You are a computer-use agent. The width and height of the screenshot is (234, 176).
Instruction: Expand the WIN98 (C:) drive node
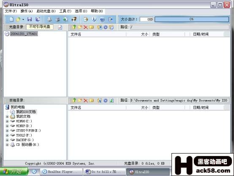tap(7, 121)
